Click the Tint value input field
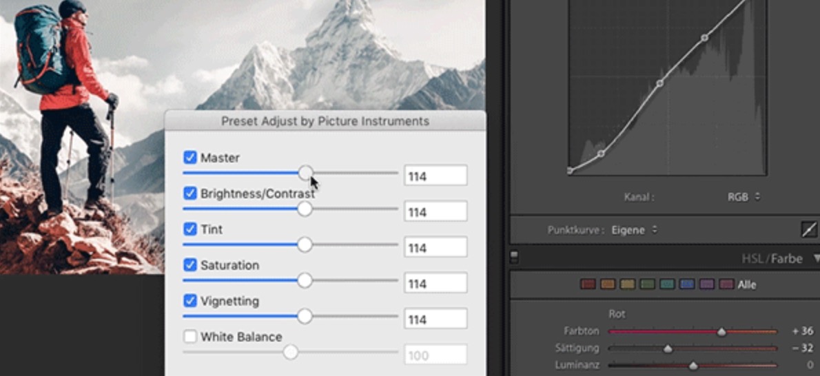820x376 pixels. (x=435, y=247)
